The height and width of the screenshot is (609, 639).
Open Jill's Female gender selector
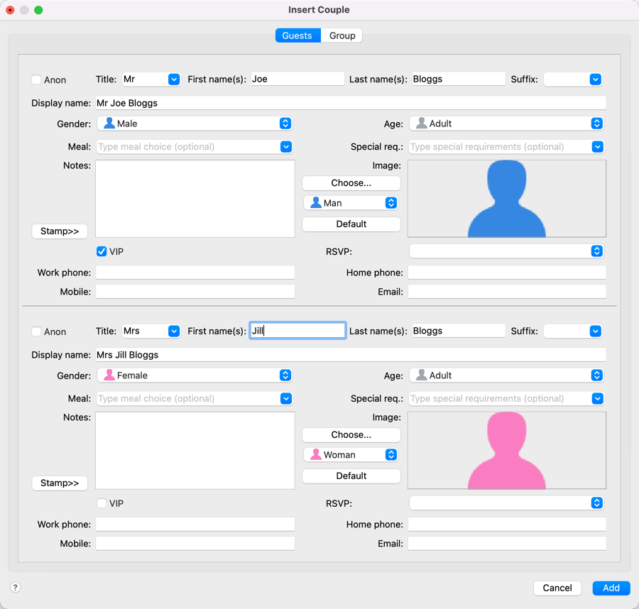click(x=195, y=375)
